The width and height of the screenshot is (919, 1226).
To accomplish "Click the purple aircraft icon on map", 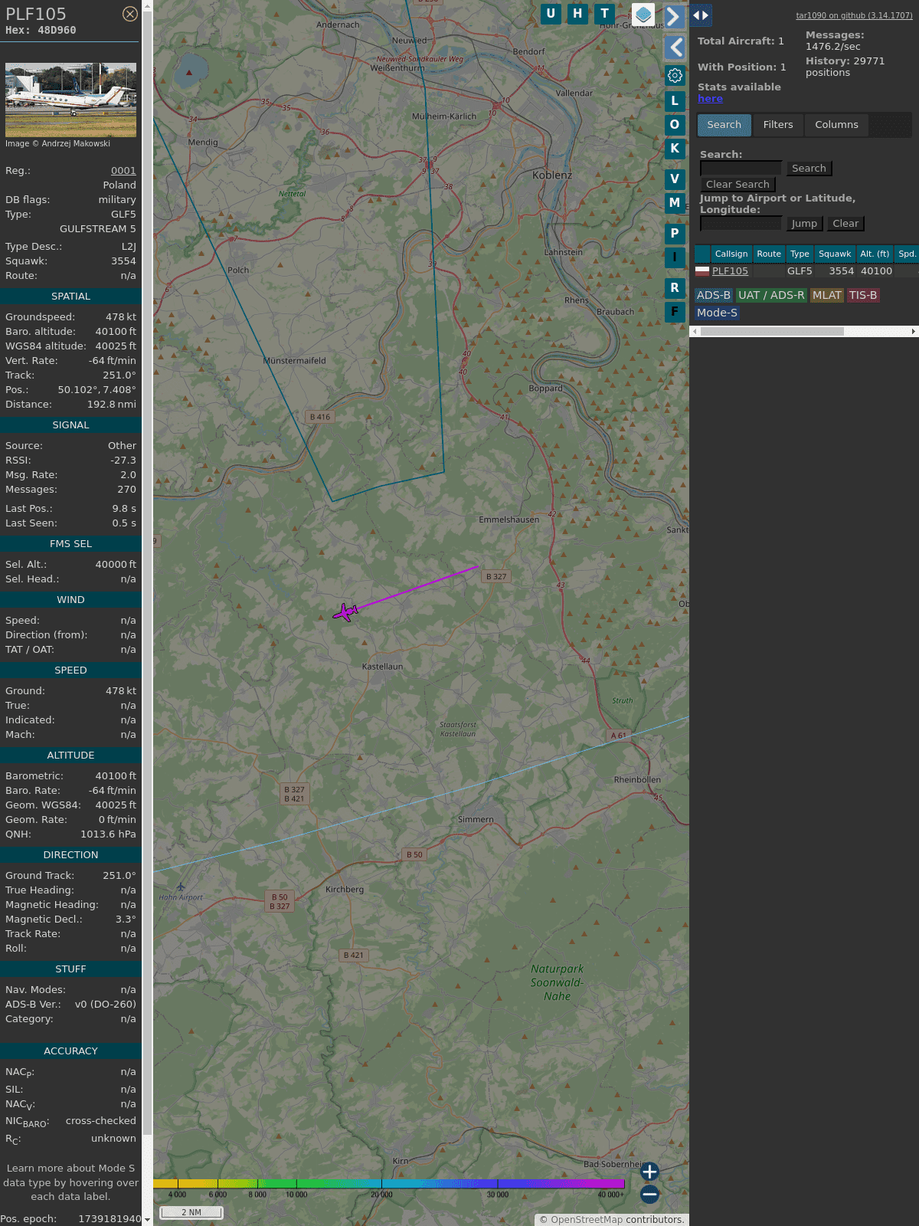I will coord(345,612).
